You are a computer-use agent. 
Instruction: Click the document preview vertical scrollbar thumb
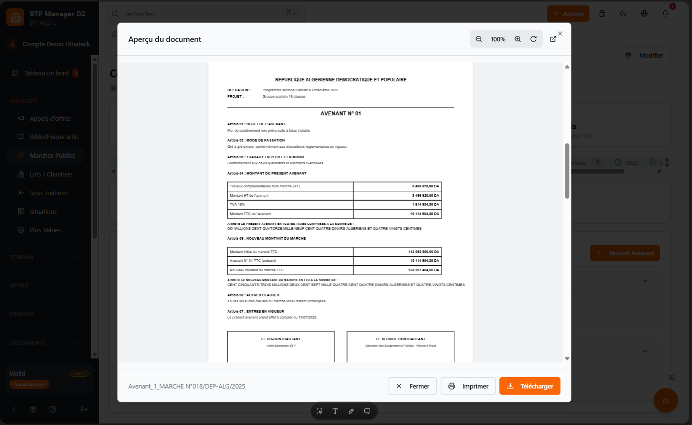567,171
